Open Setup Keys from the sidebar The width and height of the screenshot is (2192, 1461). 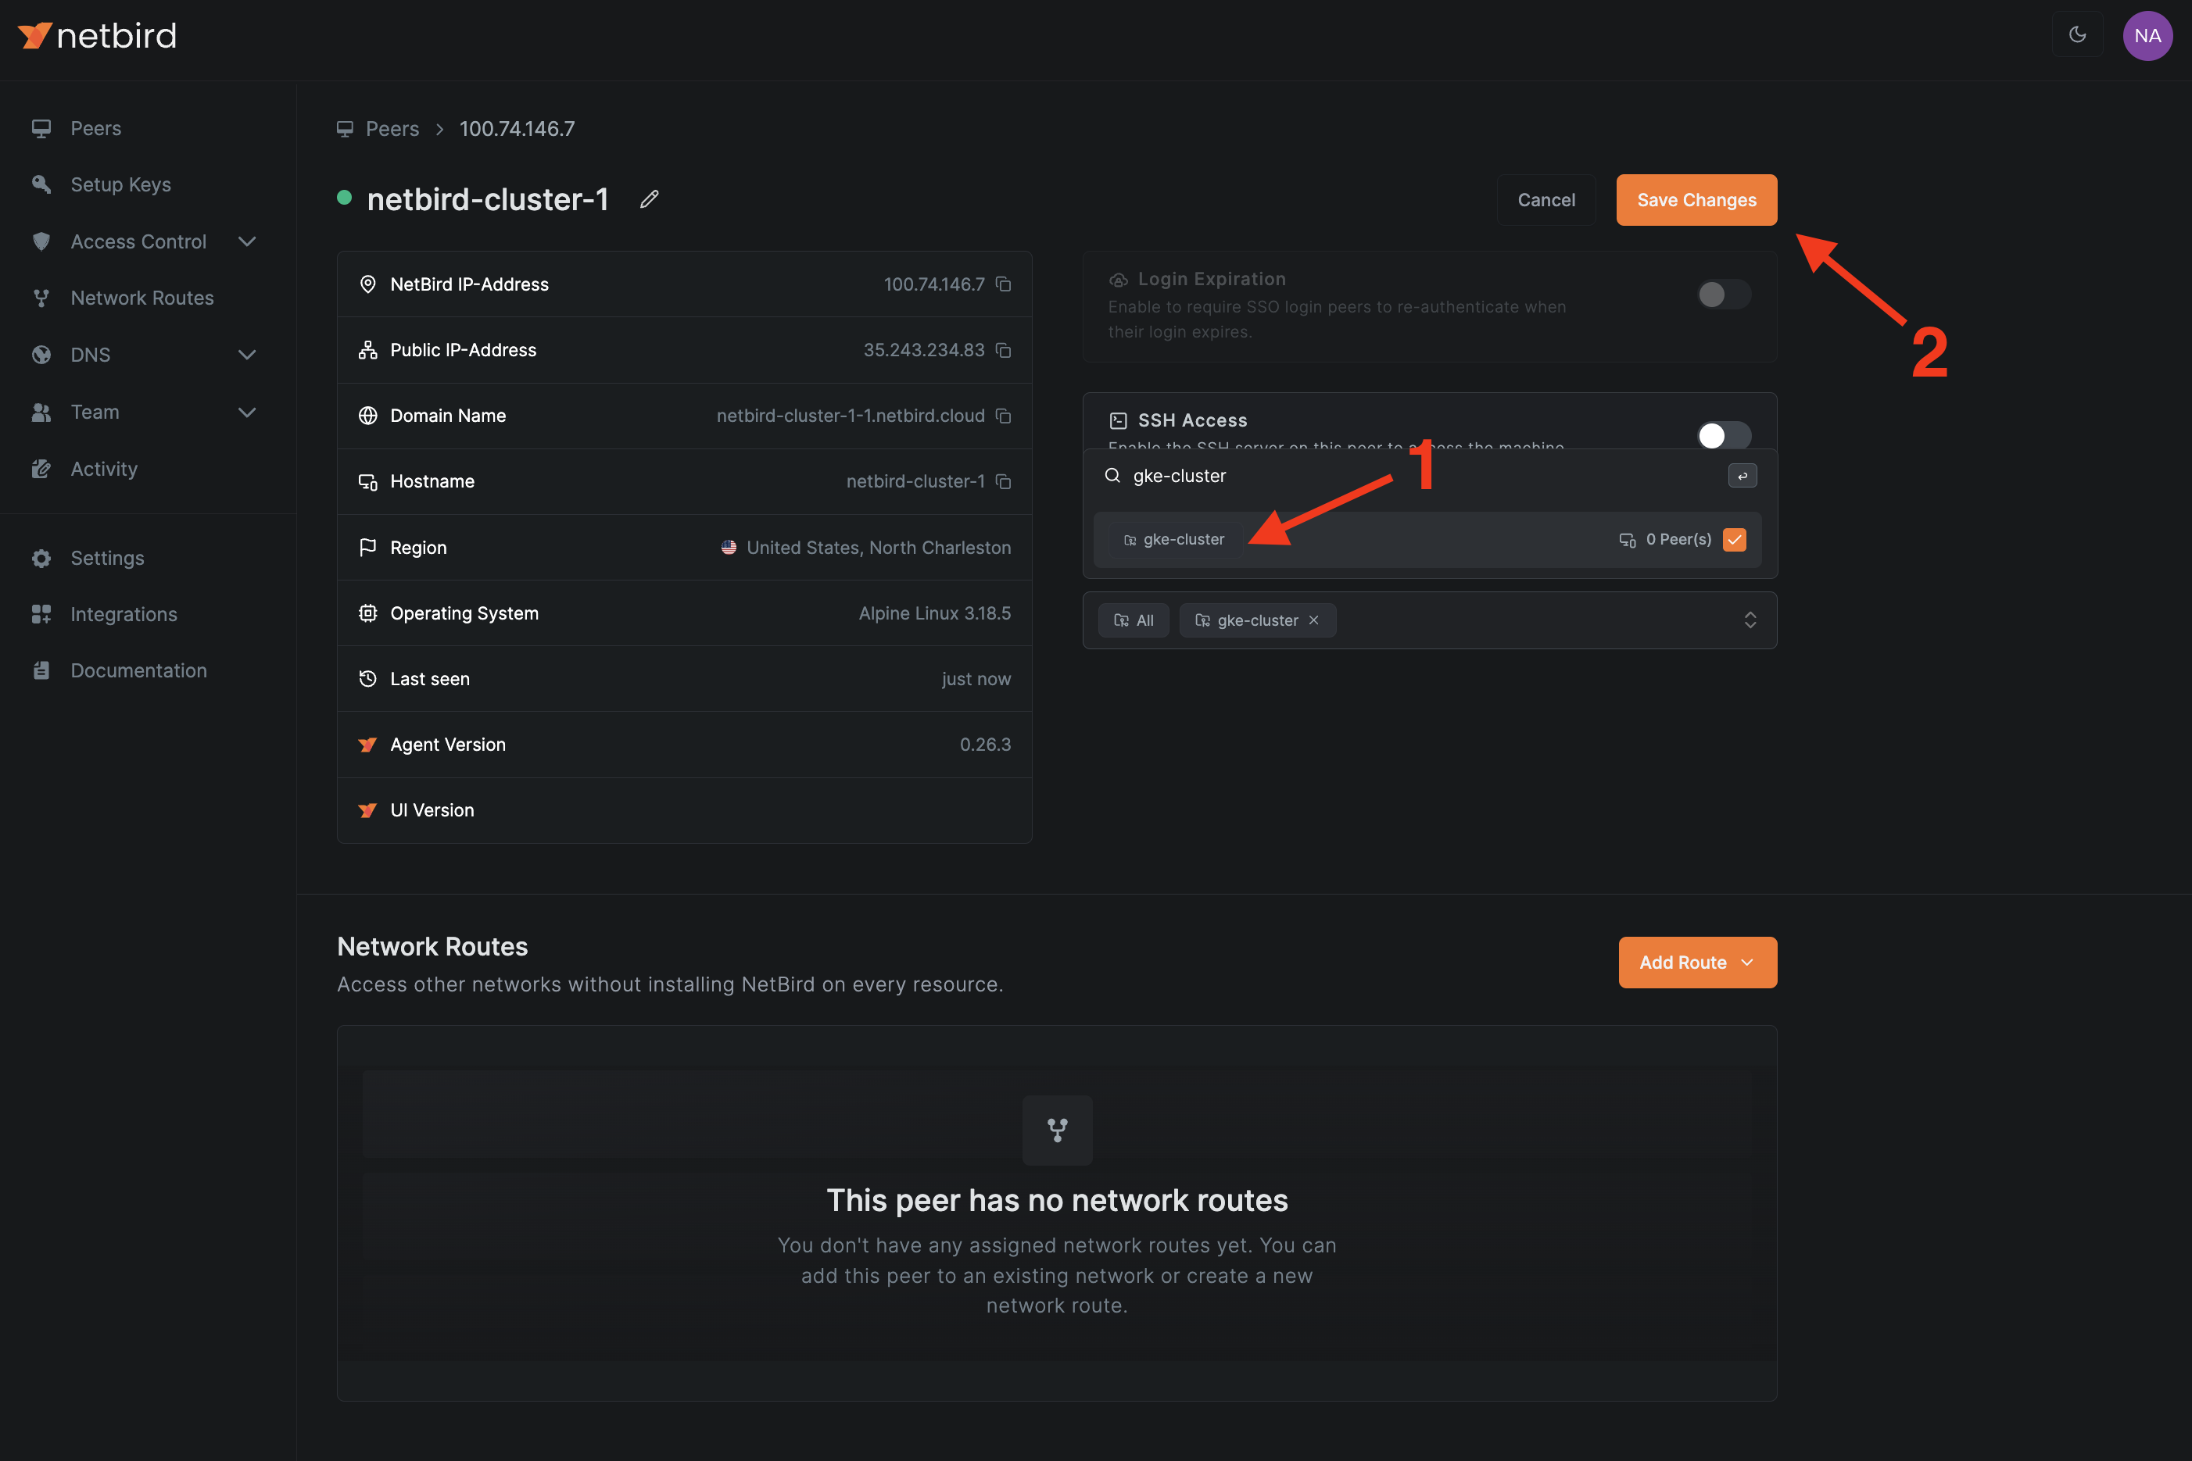tap(120, 184)
